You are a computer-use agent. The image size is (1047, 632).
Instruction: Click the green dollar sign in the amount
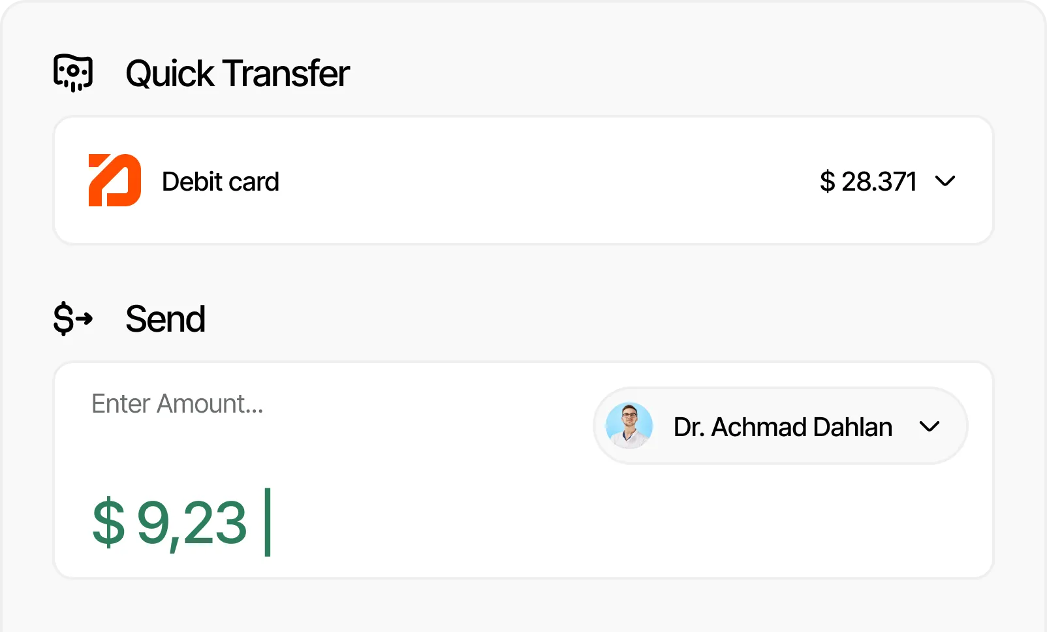click(x=108, y=522)
